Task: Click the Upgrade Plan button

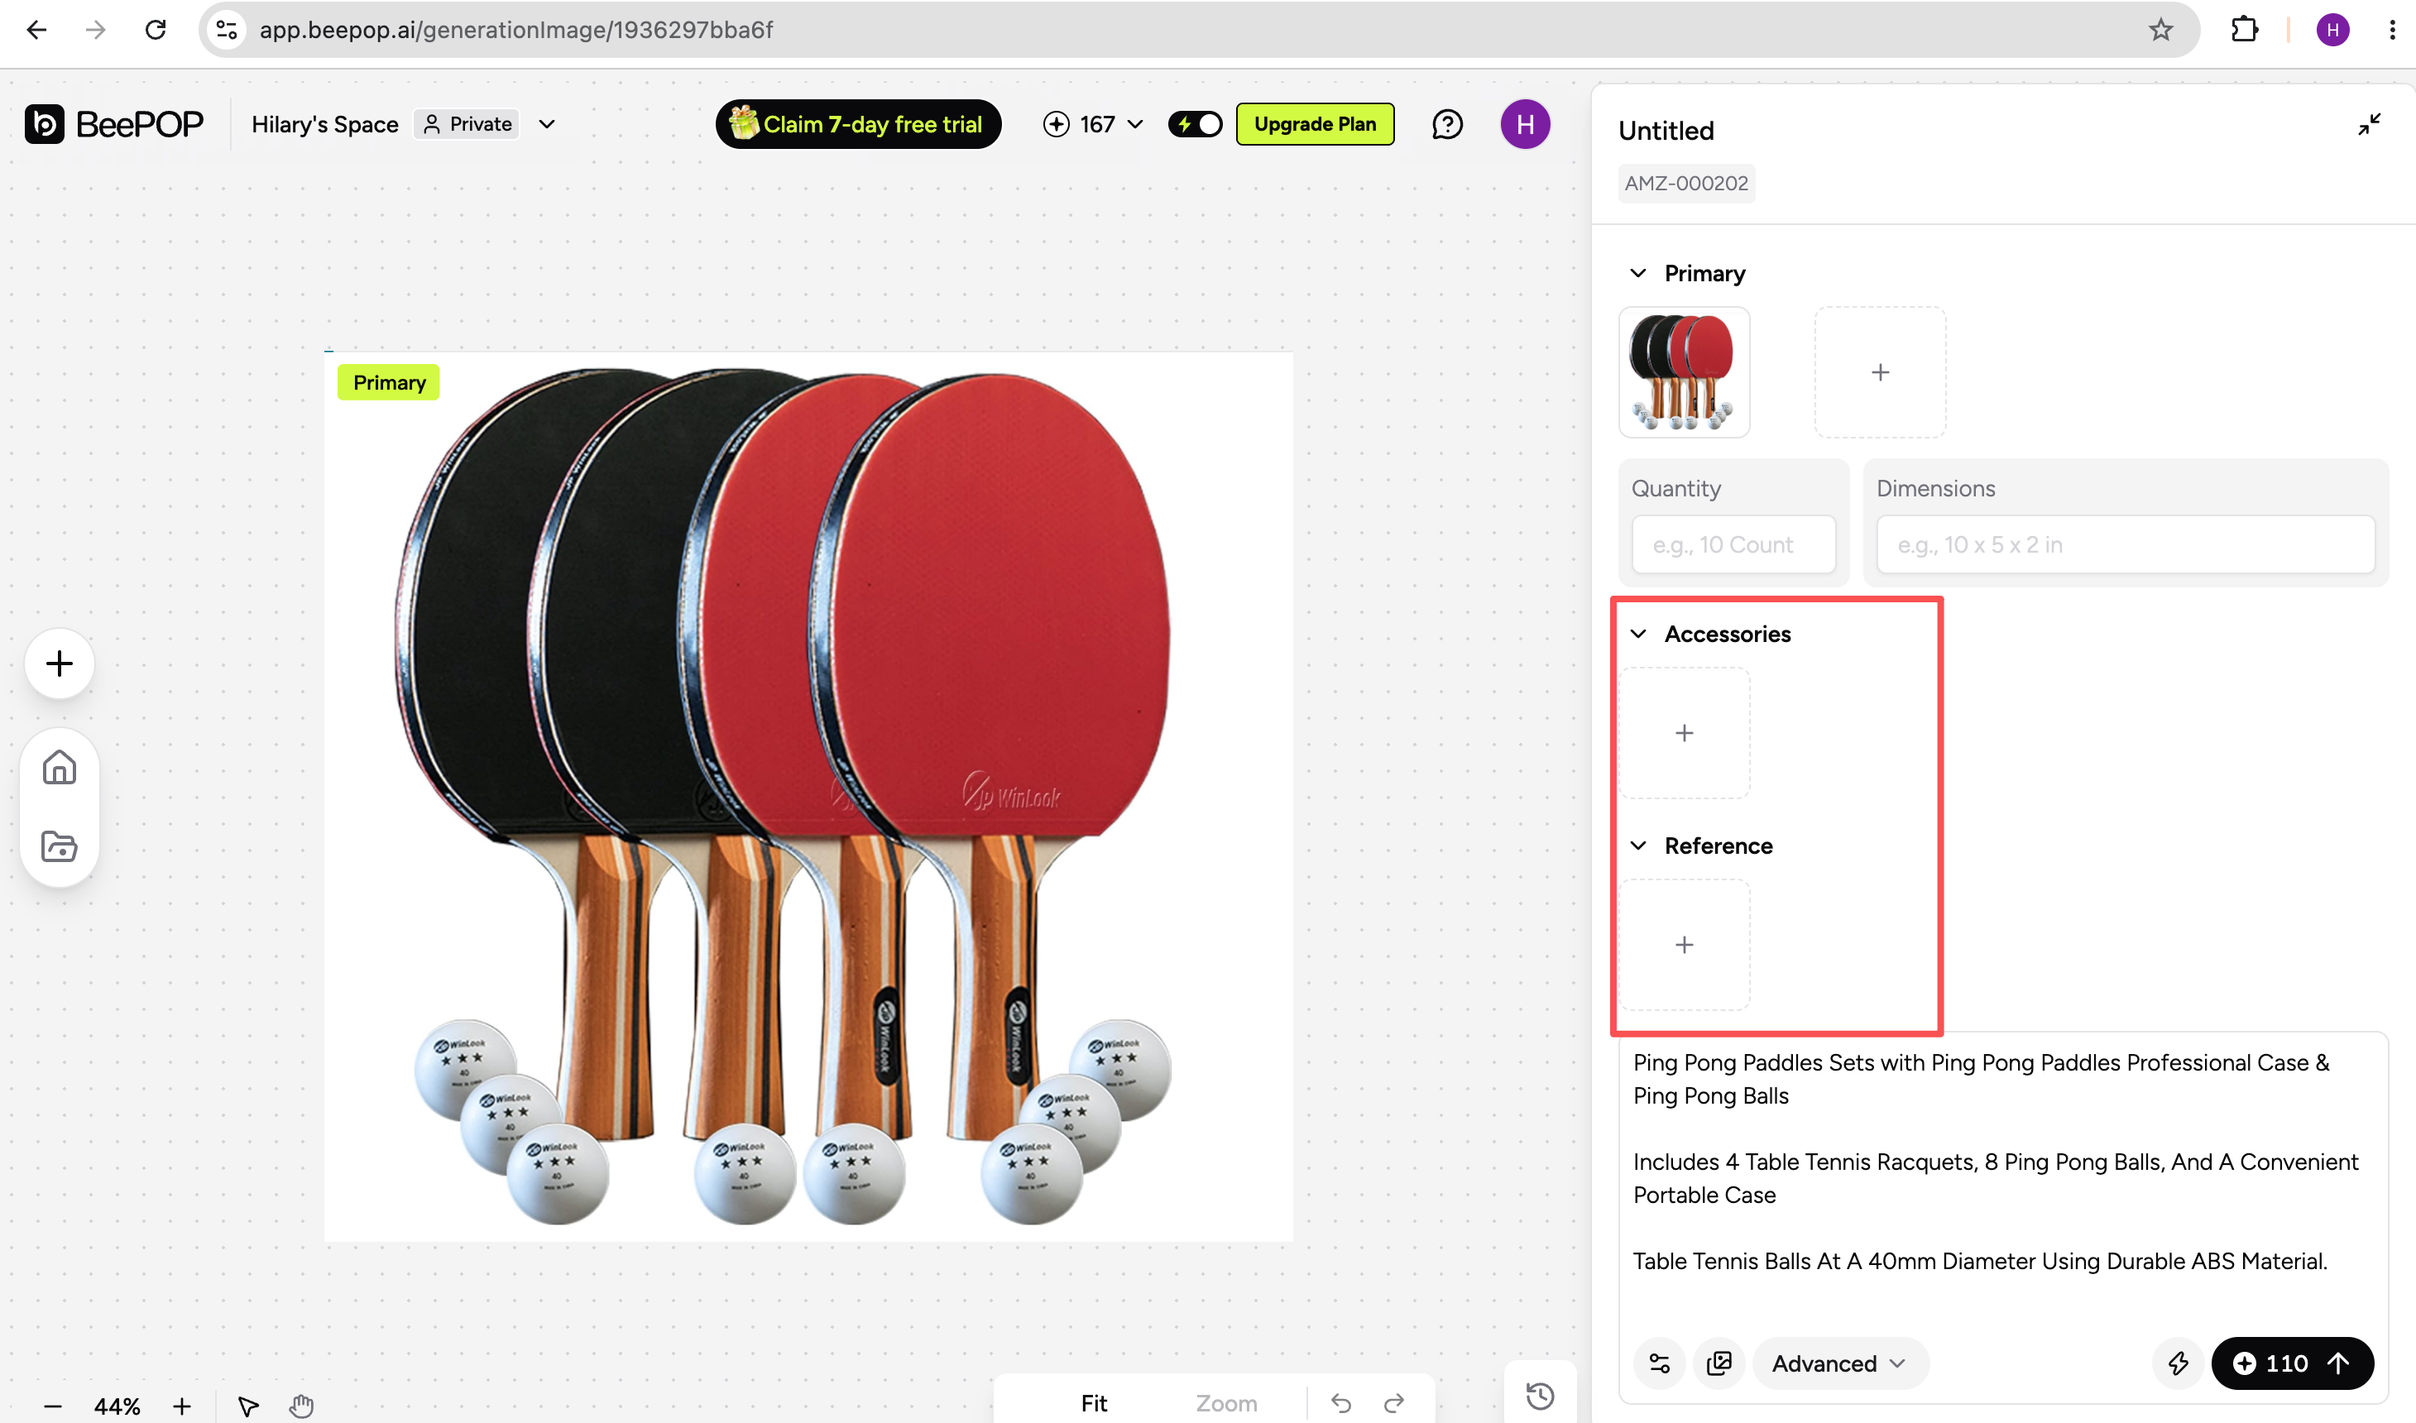Action: click(x=1316, y=124)
